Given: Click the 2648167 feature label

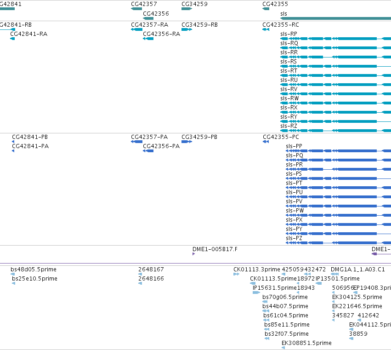Looking at the screenshot, I should [151, 270].
